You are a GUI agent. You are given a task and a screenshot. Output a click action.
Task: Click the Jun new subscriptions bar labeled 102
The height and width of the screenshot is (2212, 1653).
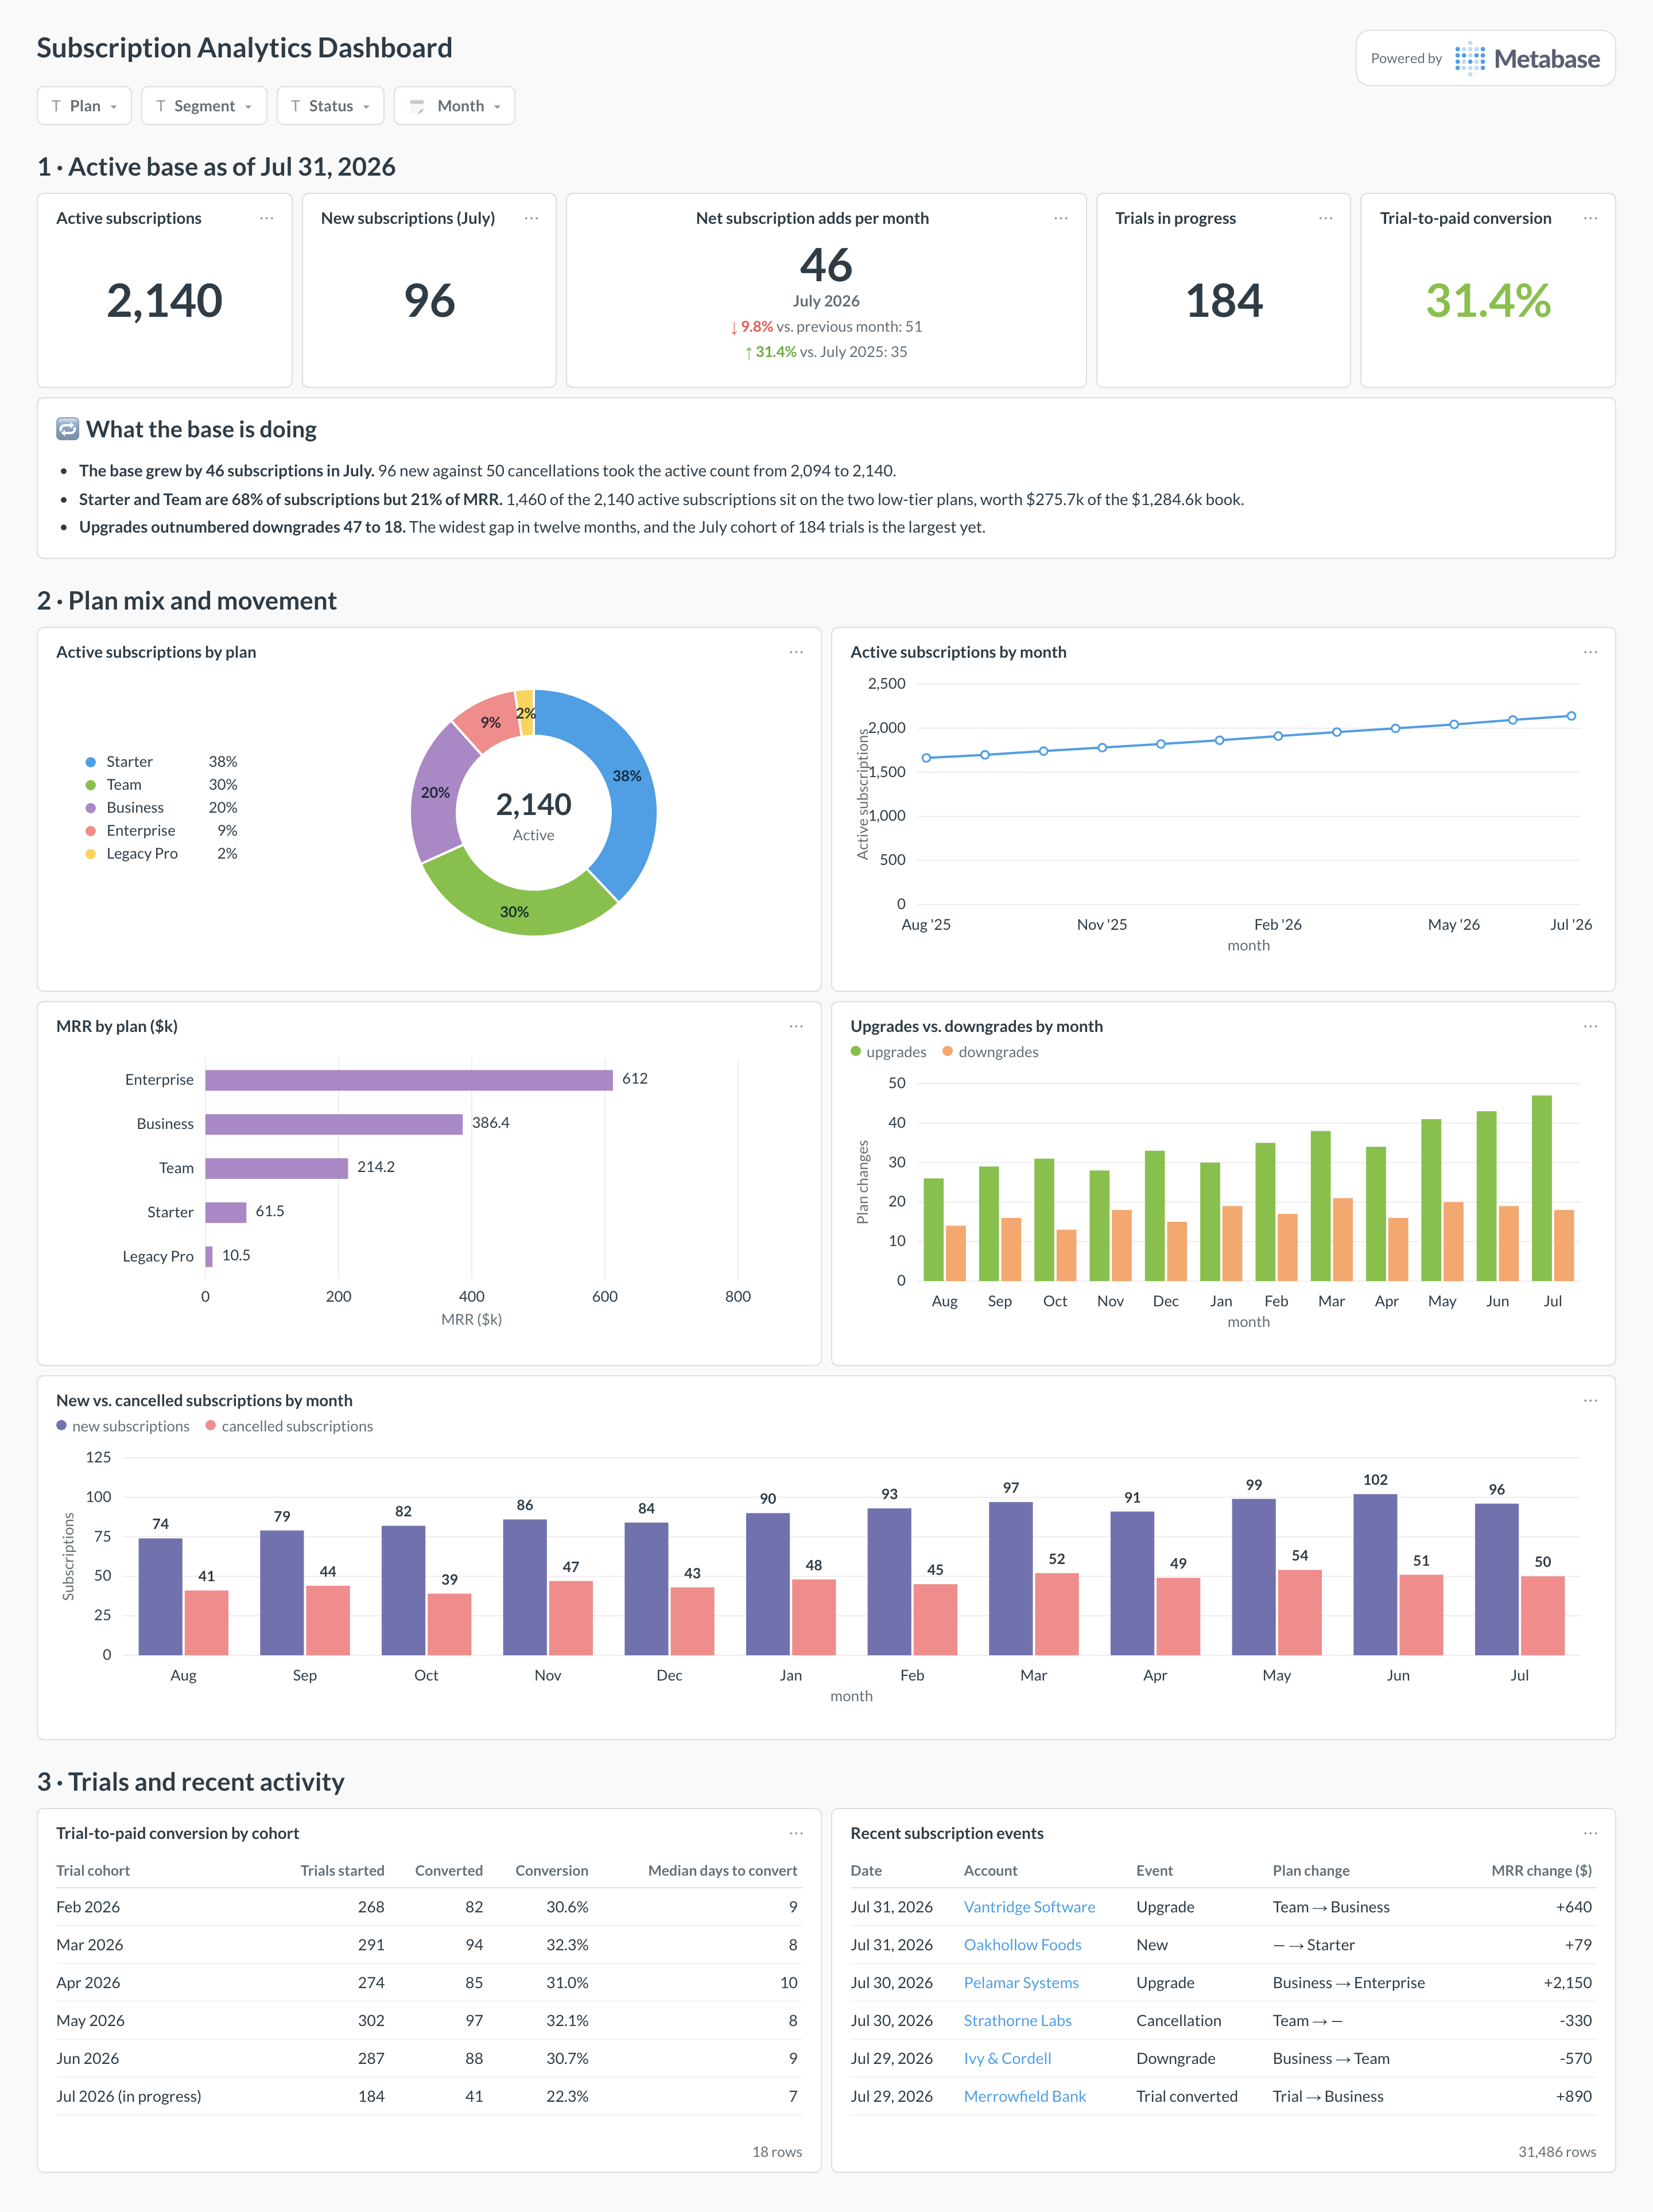tap(1375, 1574)
